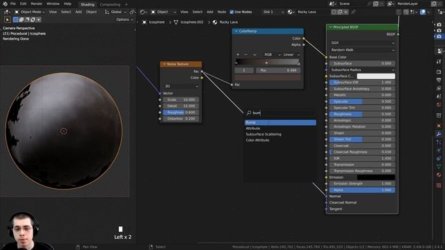The width and height of the screenshot is (445, 250).
Task: Click the Principled BSDF Roughness slider
Action: click(x=362, y=114)
